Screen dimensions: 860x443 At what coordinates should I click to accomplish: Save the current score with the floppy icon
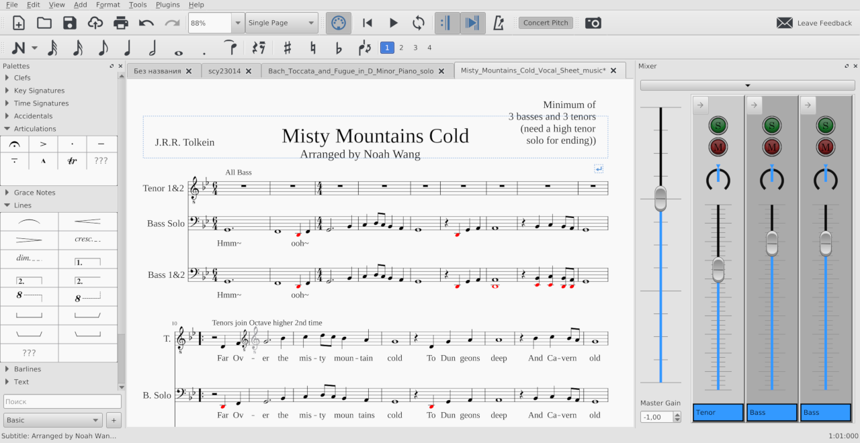(x=70, y=23)
